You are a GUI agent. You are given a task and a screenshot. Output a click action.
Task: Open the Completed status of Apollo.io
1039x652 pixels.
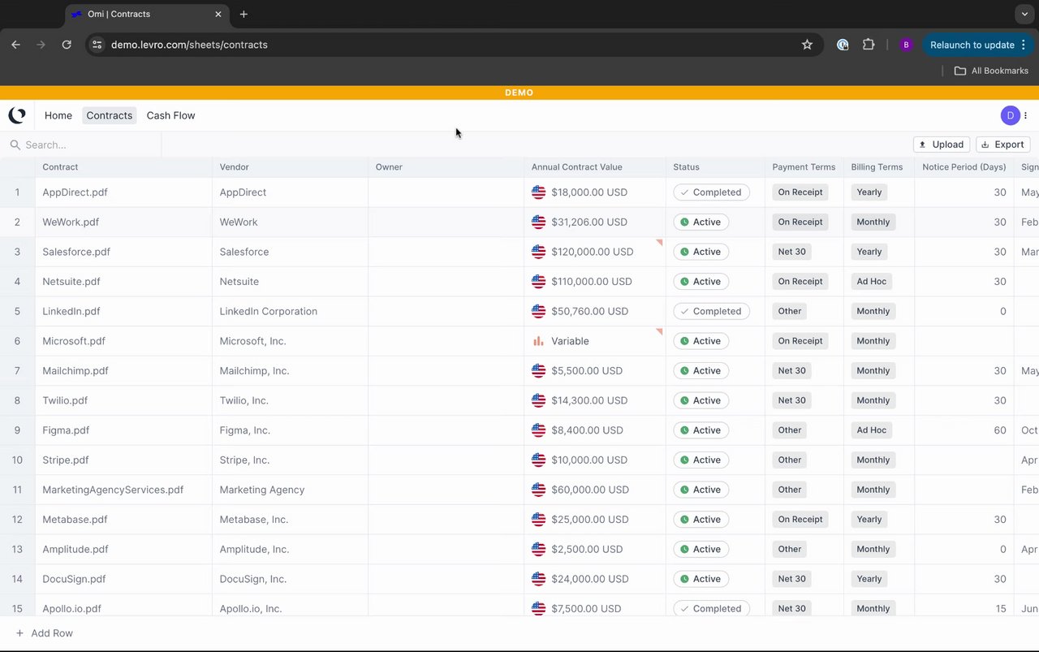click(711, 608)
